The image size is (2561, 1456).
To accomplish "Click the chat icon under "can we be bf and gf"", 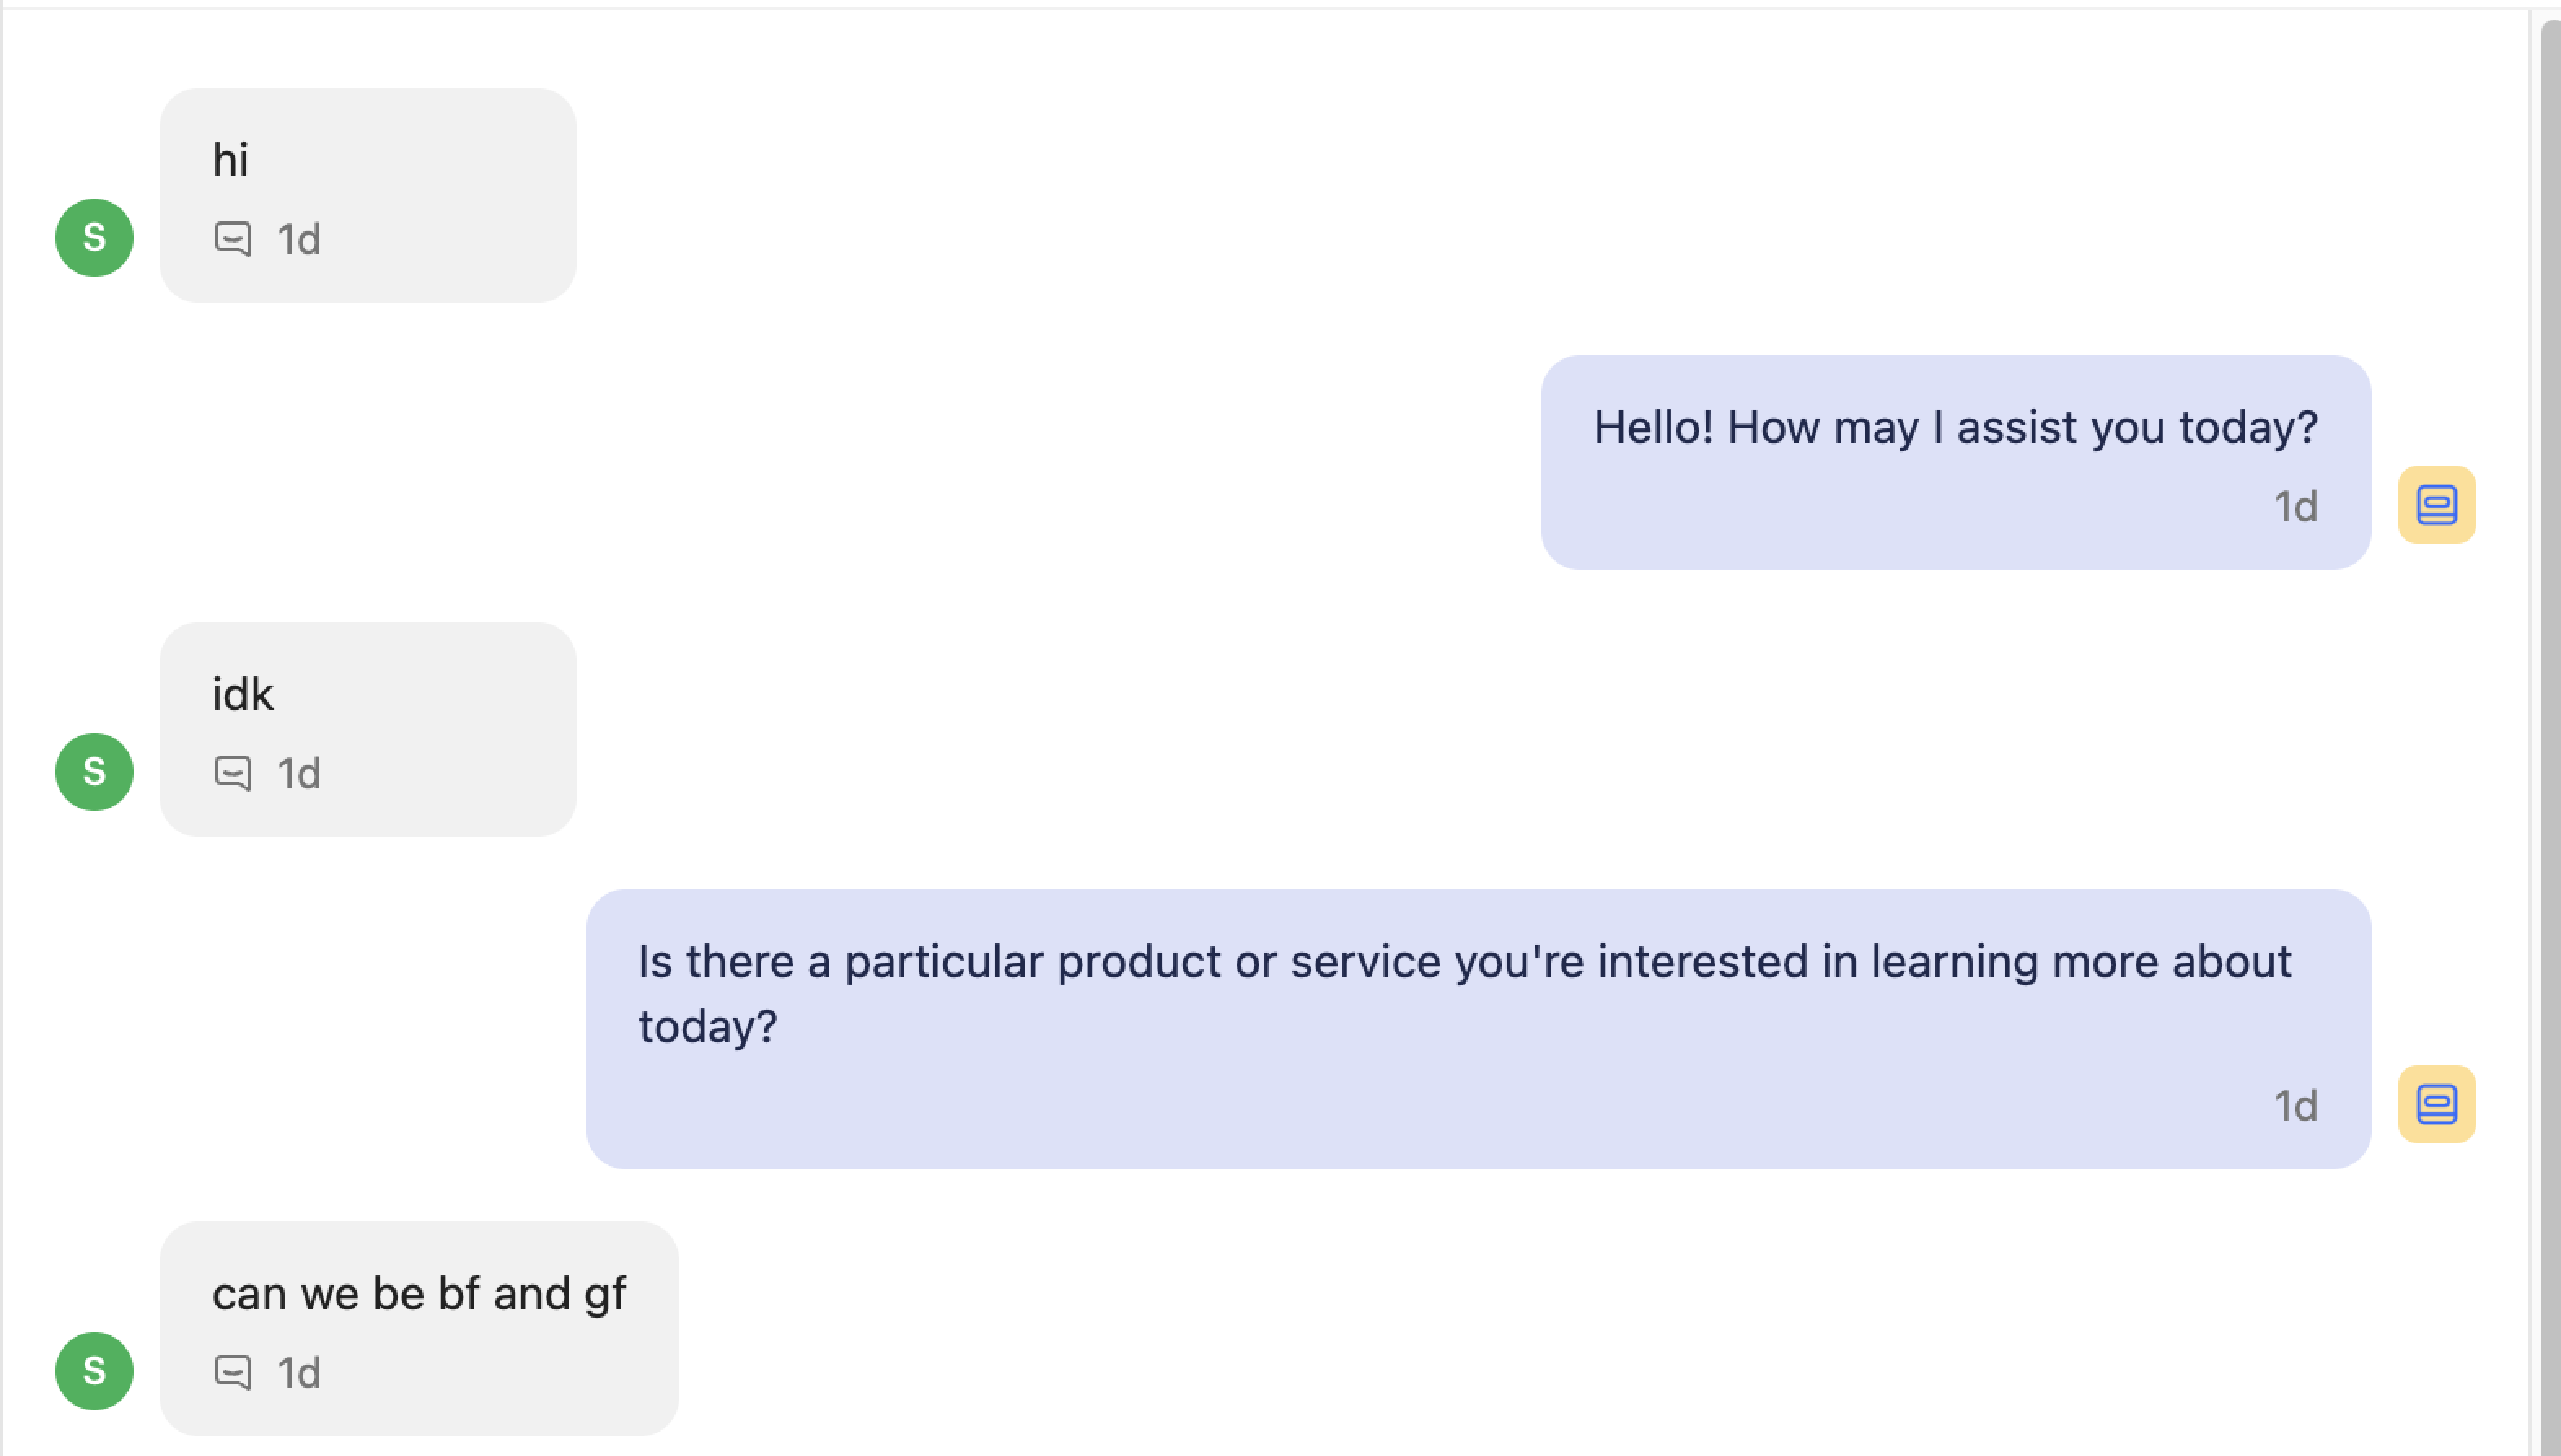I will tap(232, 1372).
